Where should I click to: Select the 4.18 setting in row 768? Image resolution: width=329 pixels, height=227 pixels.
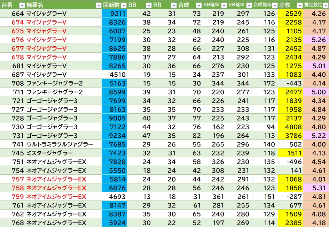pos(316,223)
